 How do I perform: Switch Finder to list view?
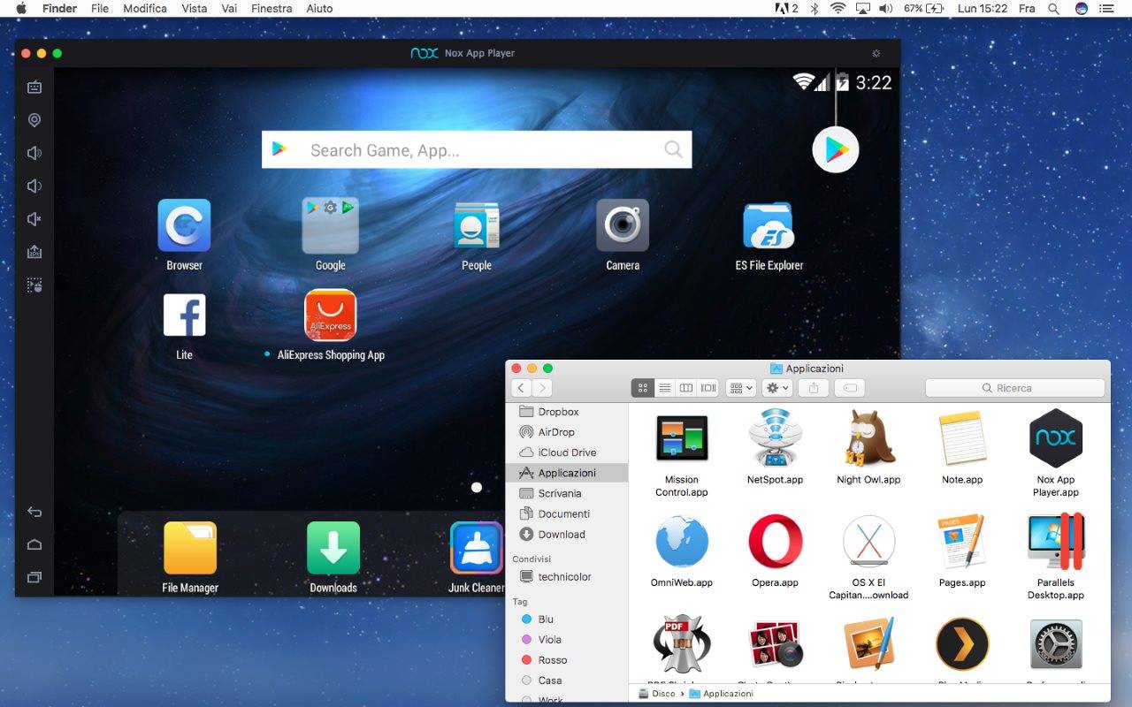[664, 388]
